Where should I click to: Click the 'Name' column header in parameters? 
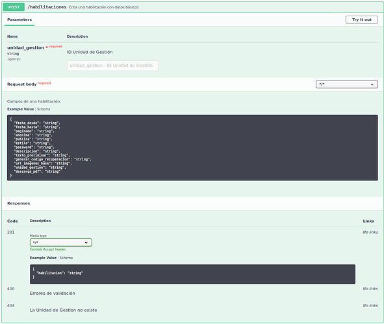point(12,36)
